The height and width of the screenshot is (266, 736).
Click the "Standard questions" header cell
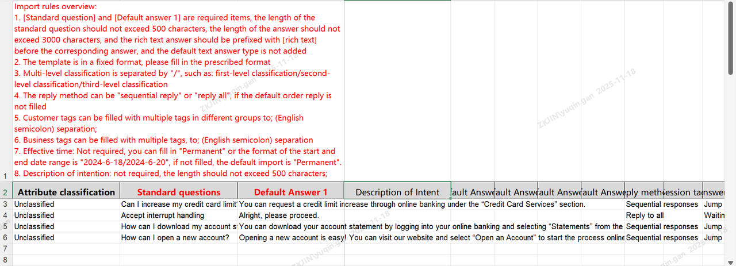(178, 192)
